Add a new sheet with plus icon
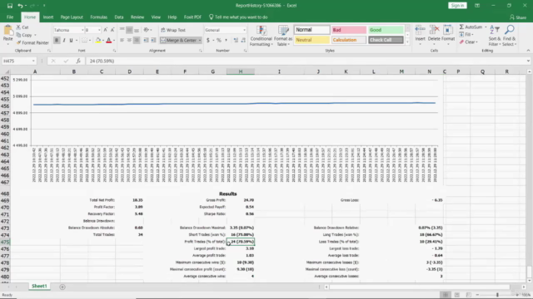This screenshot has height=299, width=533. pos(62,287)
